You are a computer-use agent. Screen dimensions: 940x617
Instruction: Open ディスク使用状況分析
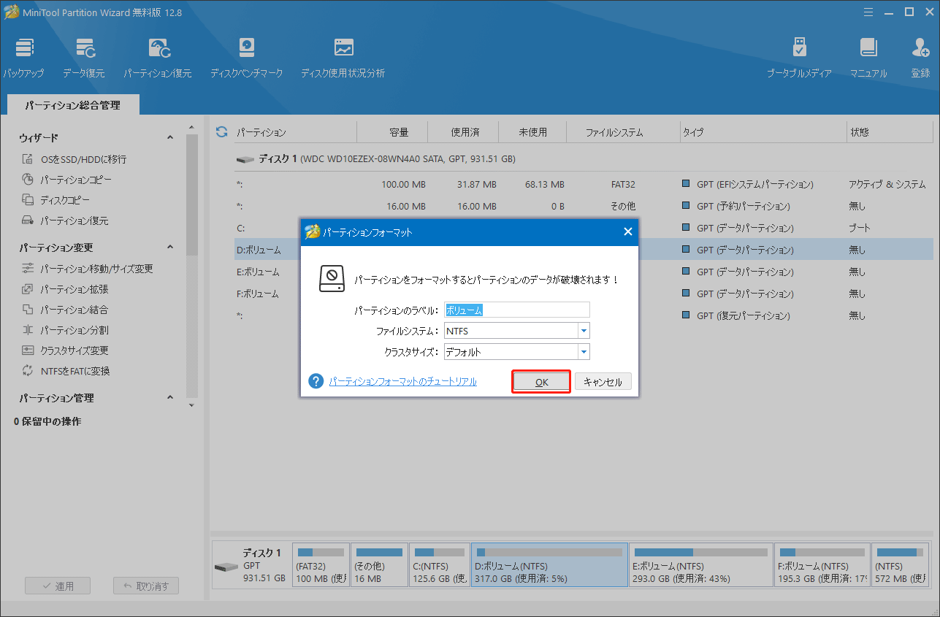tap(343, 58)
